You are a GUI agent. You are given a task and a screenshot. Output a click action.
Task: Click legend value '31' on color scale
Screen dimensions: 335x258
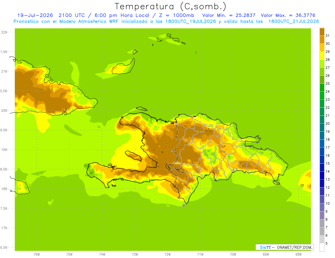point(328,36)
